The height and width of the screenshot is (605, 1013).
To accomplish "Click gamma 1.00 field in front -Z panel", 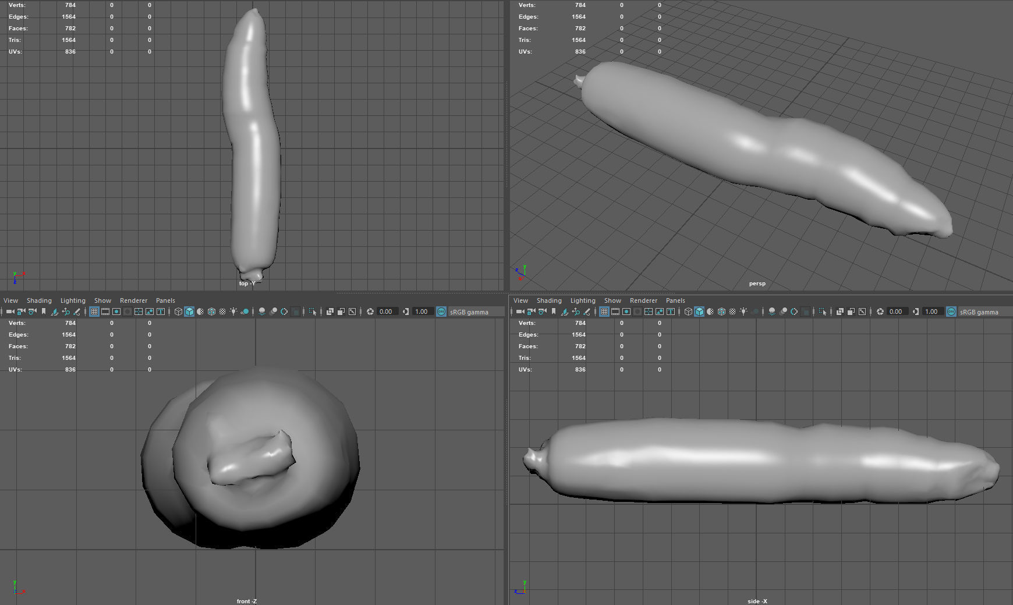I will (423, 312).
